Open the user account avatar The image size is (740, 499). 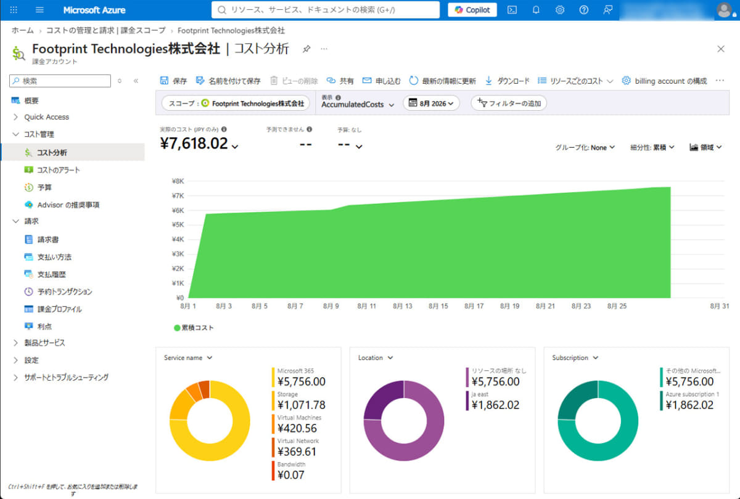coord(725,10)
